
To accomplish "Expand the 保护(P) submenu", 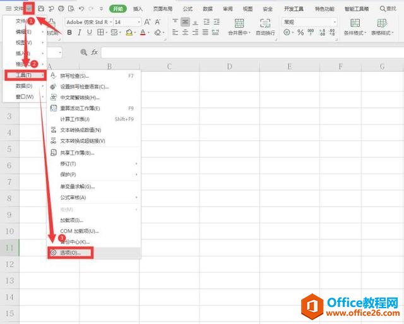I will (94, 174).
